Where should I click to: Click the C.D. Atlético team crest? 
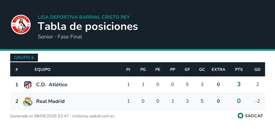(28, 85)
